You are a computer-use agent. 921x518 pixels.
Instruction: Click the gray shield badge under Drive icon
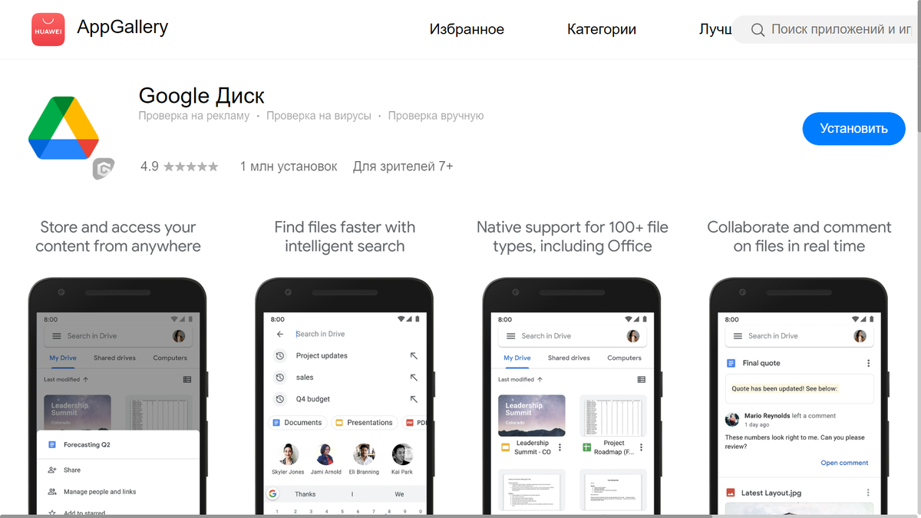(x=103, y=169)
